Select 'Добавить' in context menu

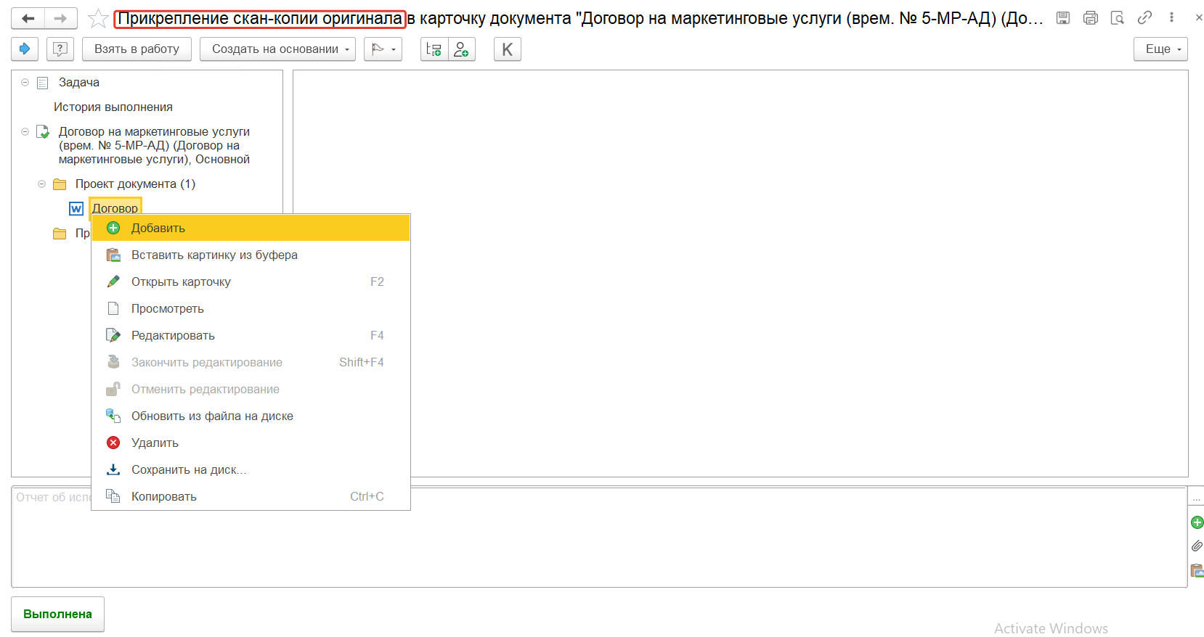(158, 228)
